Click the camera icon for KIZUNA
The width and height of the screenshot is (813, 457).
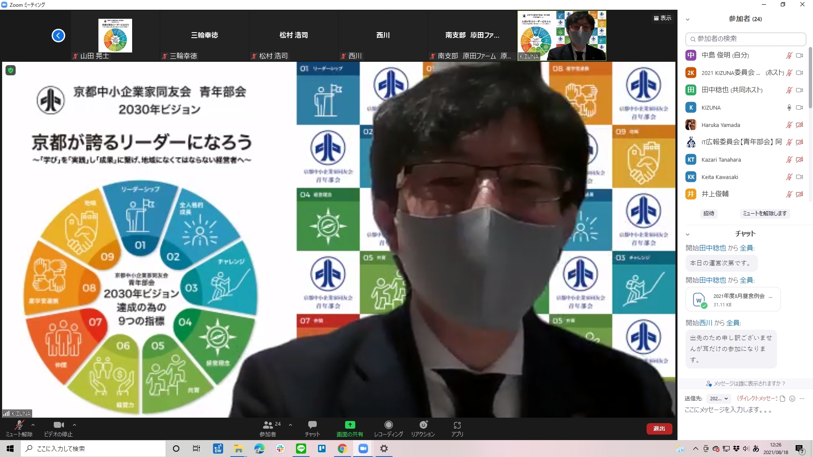799,107
